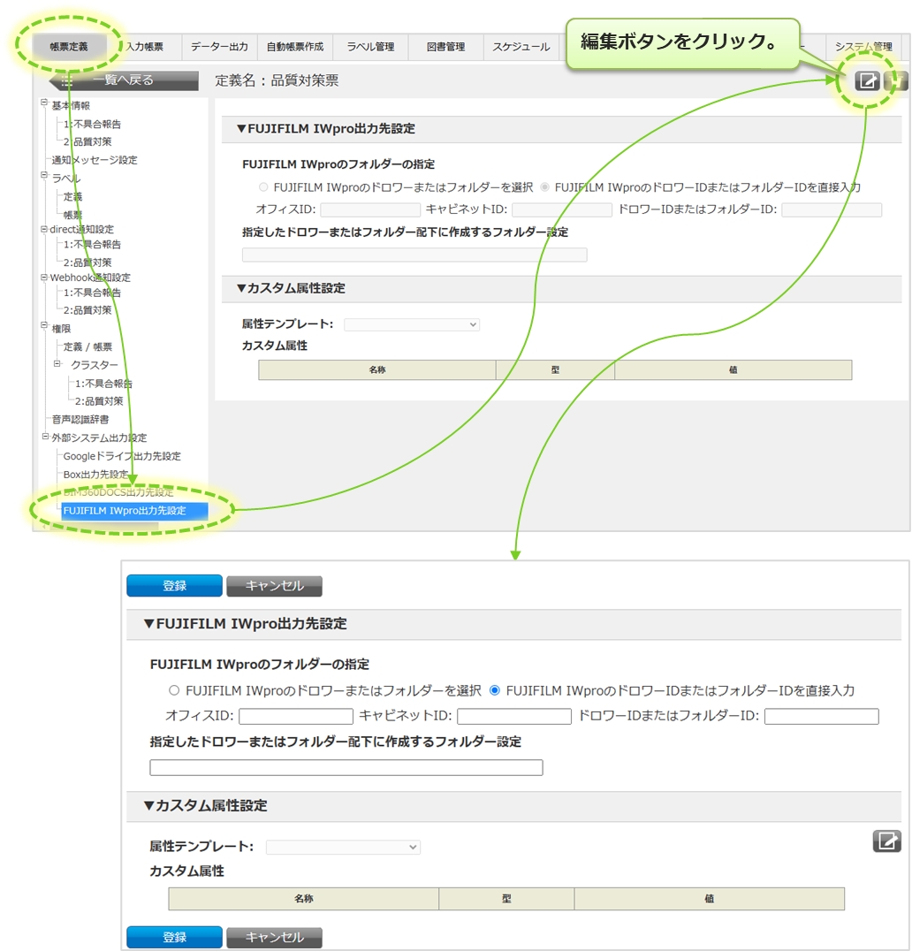Click lower キャビネットID input field
This screenshot has height=951, width=912.
(x=514, y=716)
